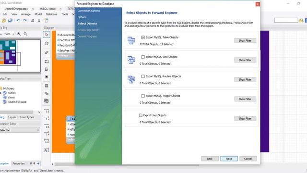Viewport: 307px width, 173px height.
Task: Switch to the Properties tab
Action: point(19,163)
